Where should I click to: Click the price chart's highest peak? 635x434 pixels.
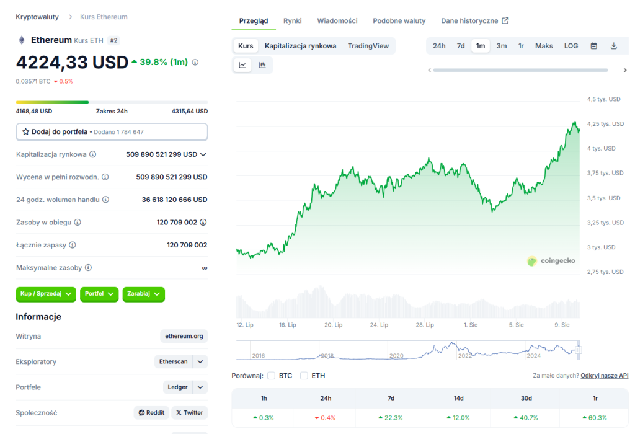point(574,122)
